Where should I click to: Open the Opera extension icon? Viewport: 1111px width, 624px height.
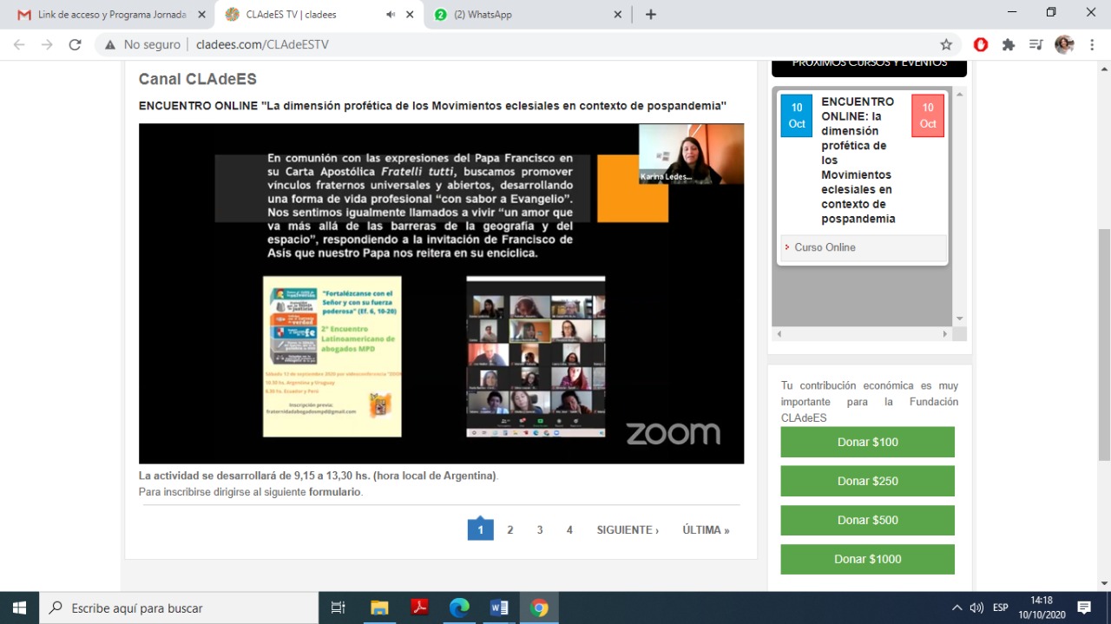point(981,44)
